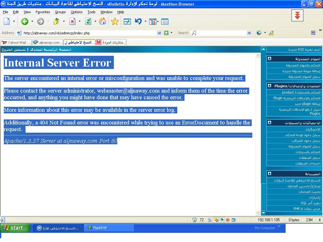Viewport: 323px width, 242px height.
Task: Click the search highlight pen icon
Action: 271,33
